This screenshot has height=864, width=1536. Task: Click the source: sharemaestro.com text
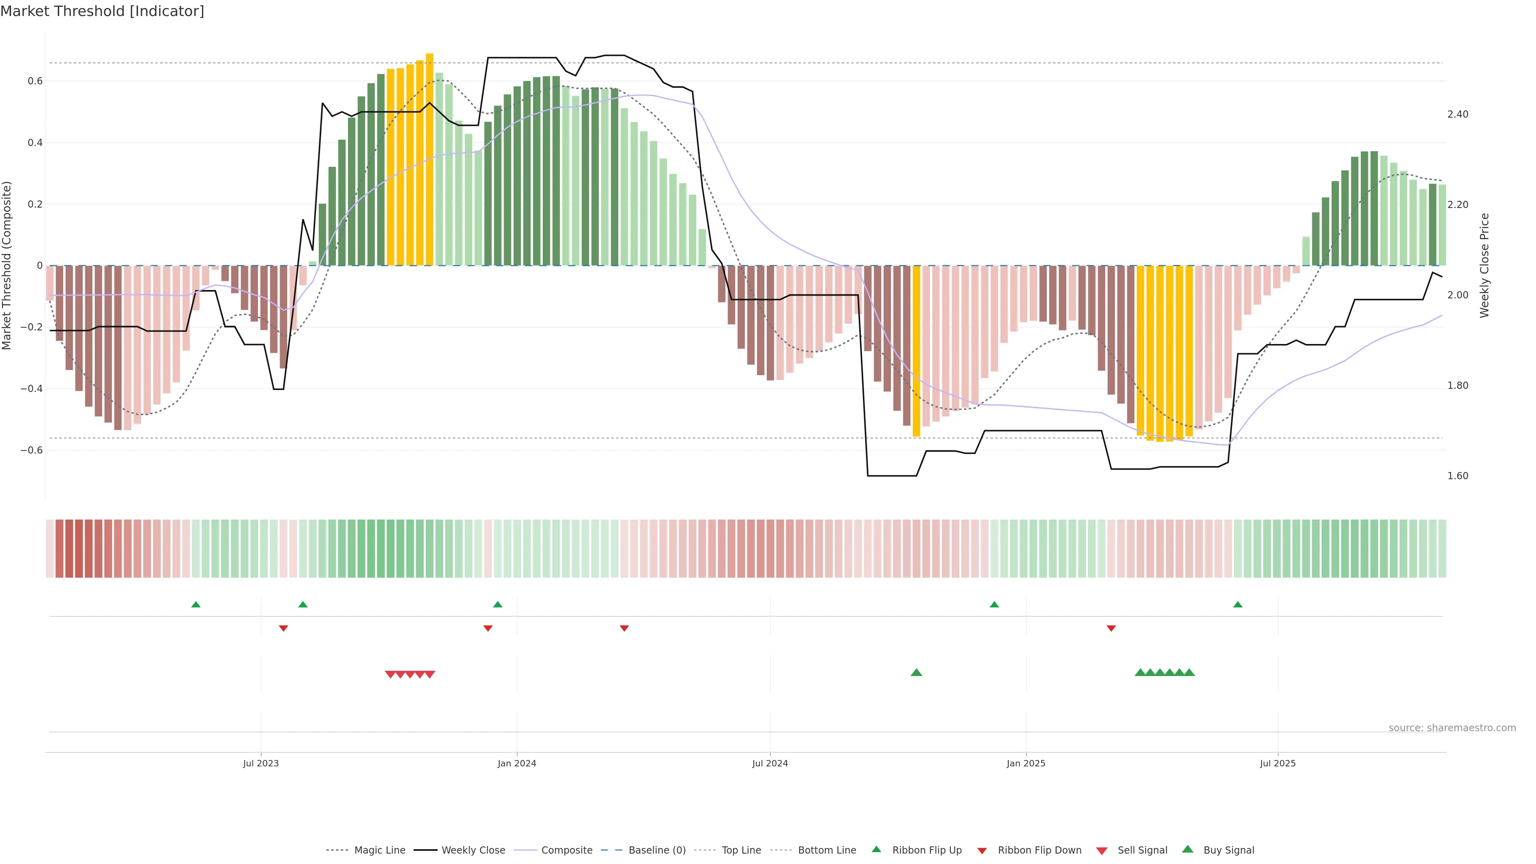1452,728
